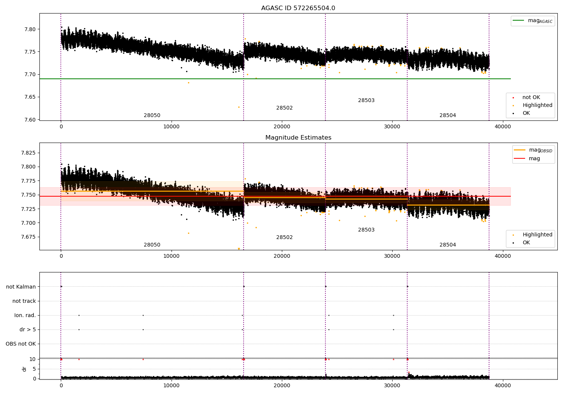Click obsid label 28503 in Magnitude Estimates plot
The image size is (563, 394).
click(366, 230)
